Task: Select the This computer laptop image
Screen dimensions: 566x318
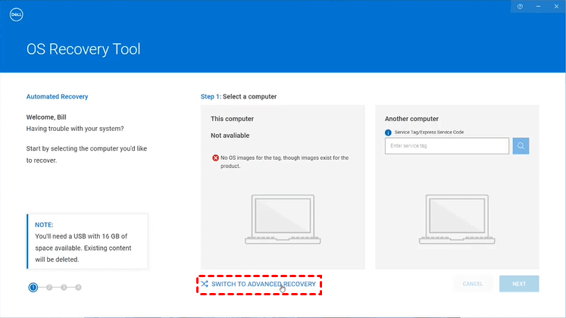Action: click(283, 220)
